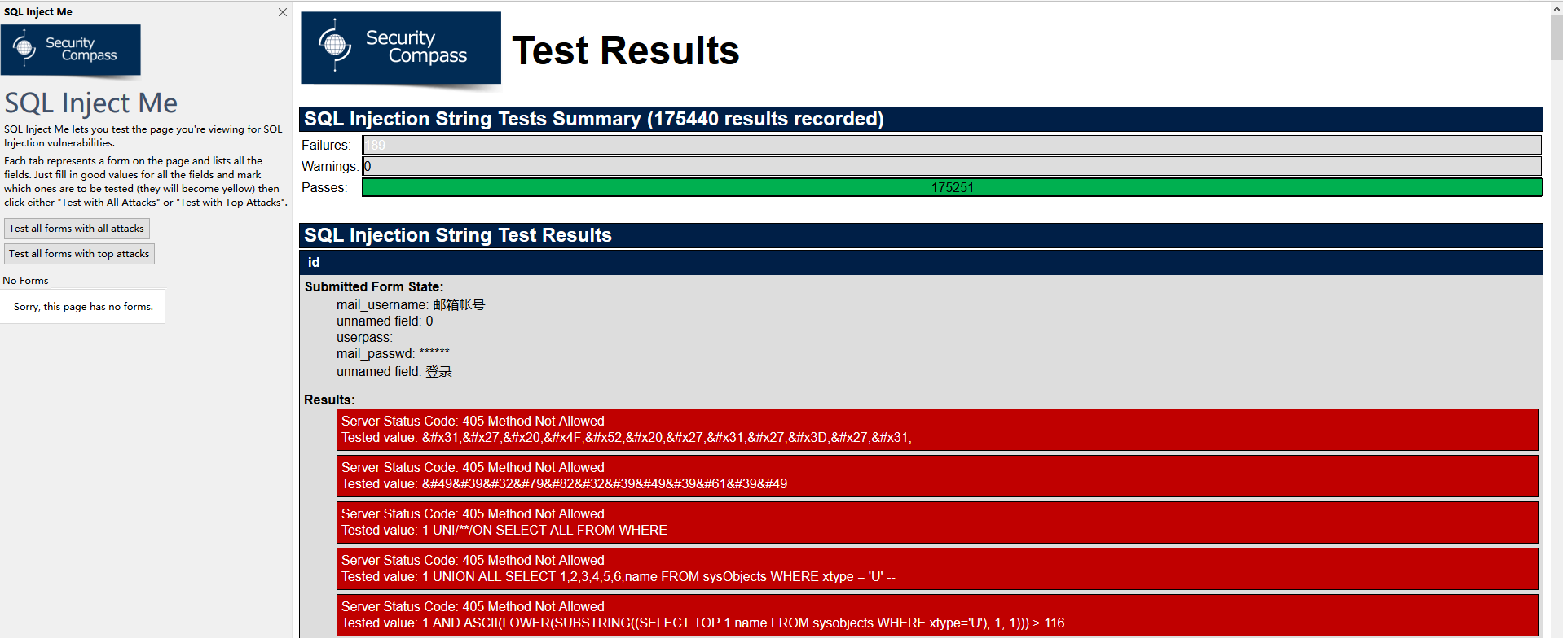Click 'Test all forms with top attacks'
1563x638 pixels.
click(79, 254)
